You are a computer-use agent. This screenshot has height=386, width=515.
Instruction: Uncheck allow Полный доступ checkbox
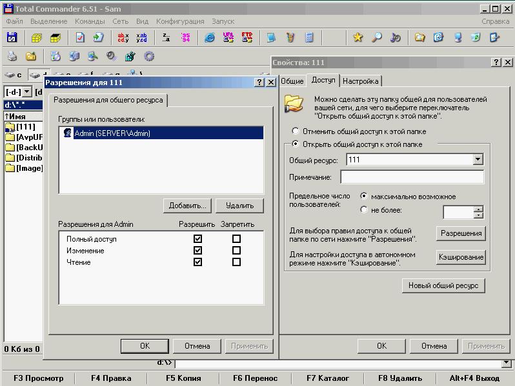(197, 239)
